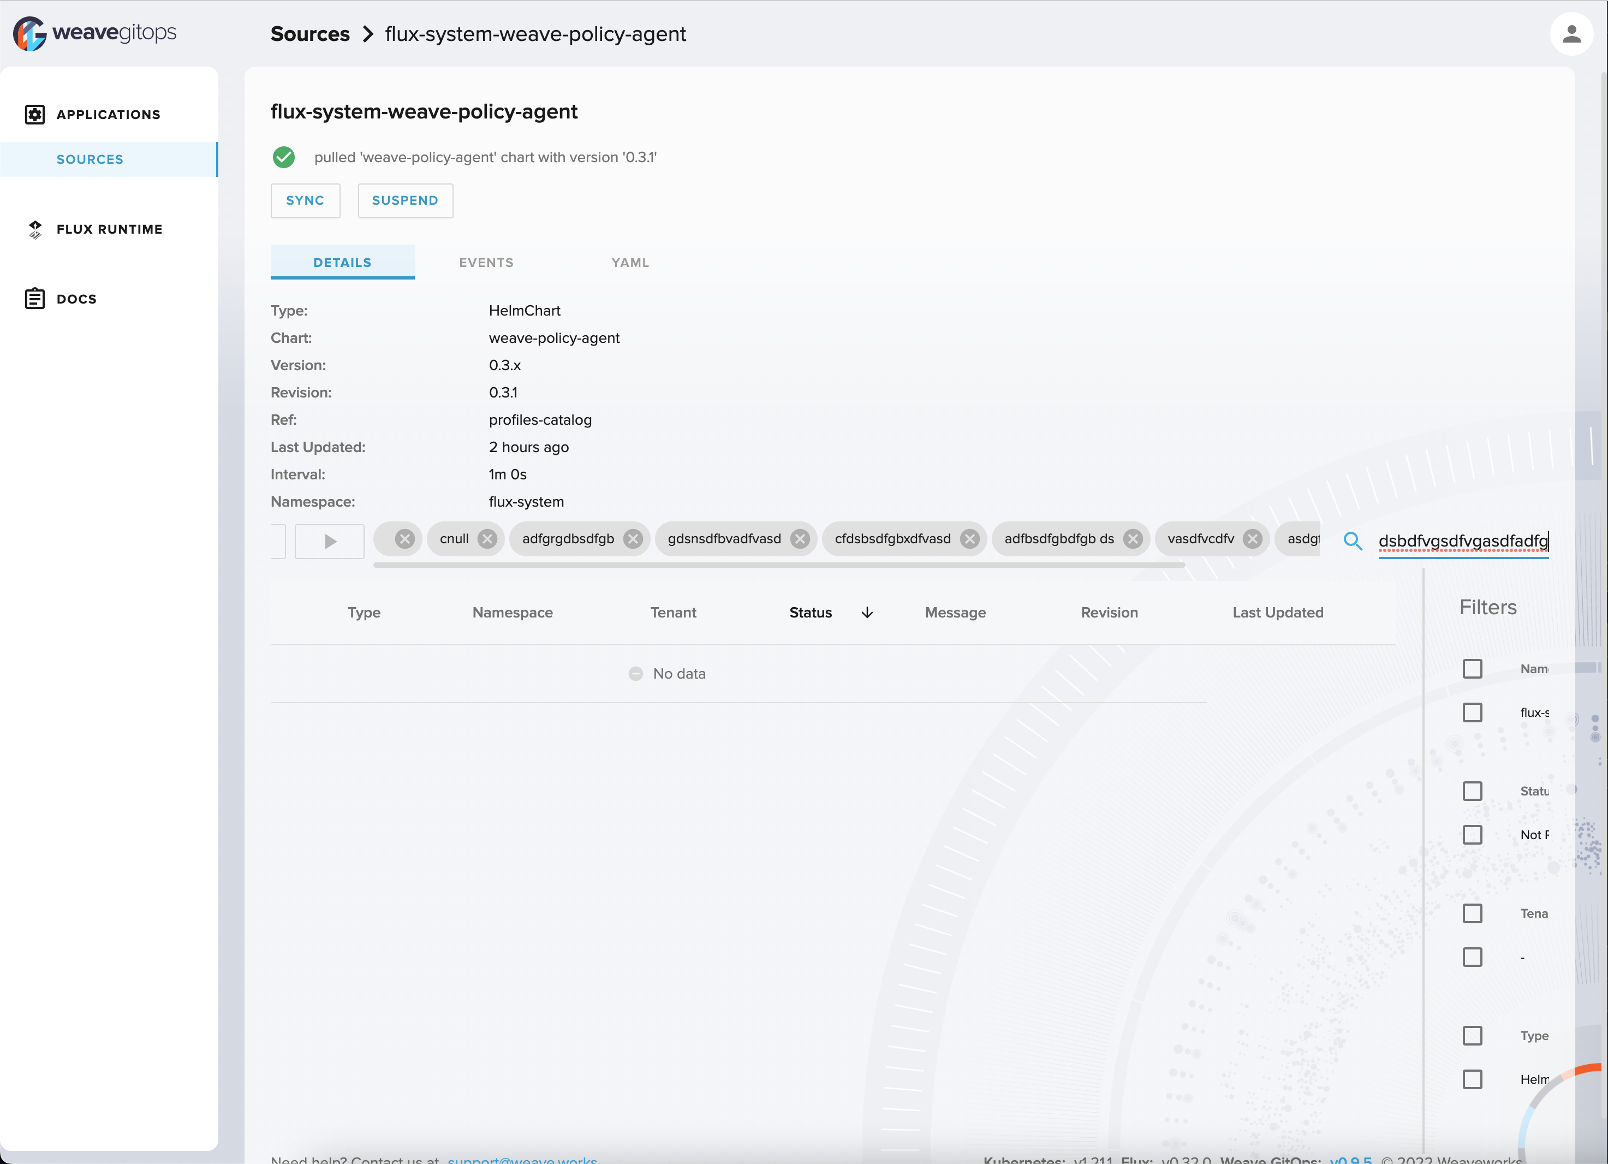Viewport: 1608px width, 1164px height.
Task: Sort table by Status column
Action: tap(811, 613)
